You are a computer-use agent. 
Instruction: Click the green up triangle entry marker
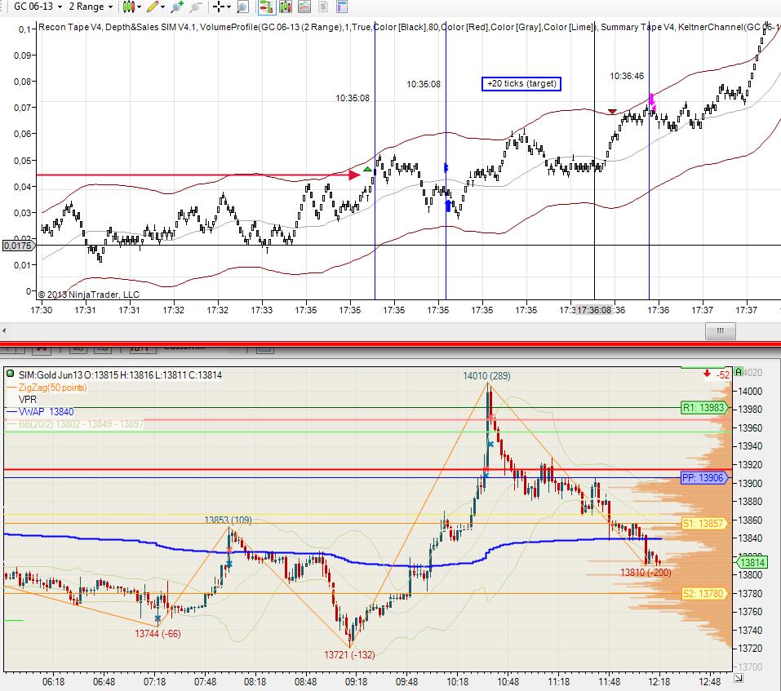coord(367,170)
